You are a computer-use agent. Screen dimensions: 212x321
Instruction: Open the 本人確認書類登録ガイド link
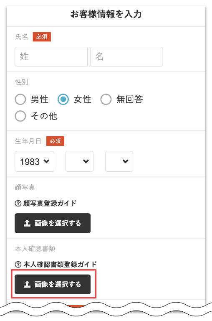60,265
